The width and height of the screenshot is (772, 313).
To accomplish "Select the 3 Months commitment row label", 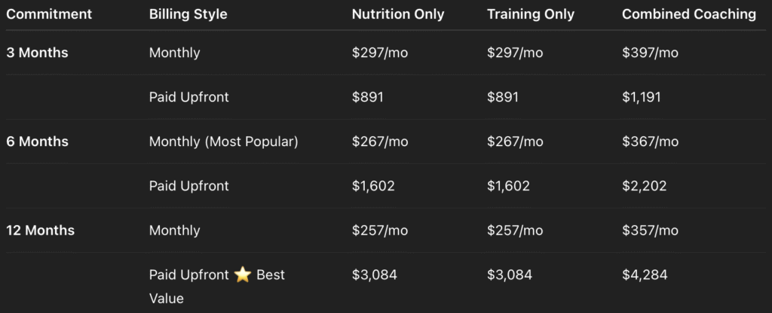I will [x=37, y=53].
